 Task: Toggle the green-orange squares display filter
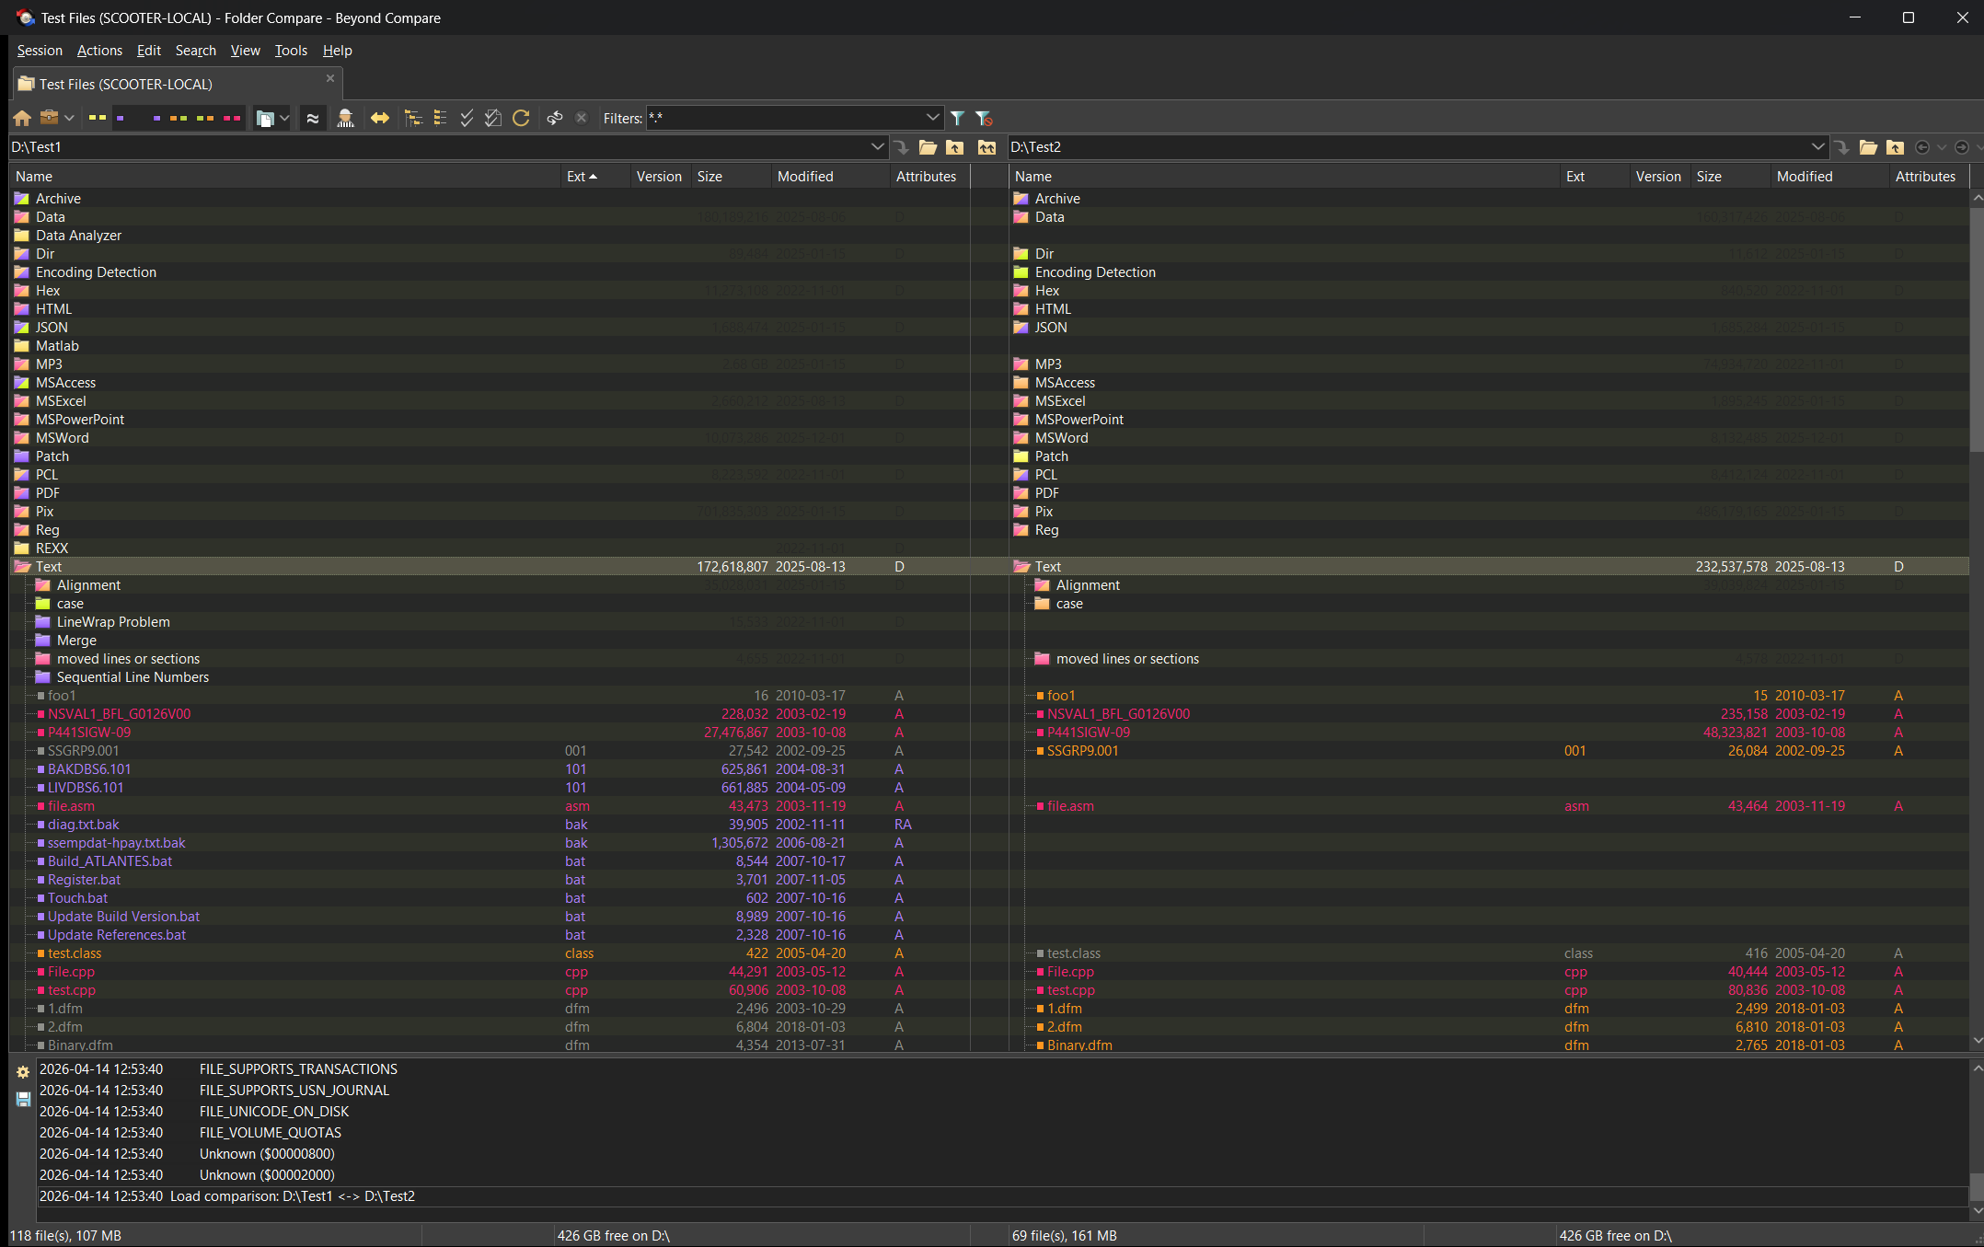(x=205, y=118)
